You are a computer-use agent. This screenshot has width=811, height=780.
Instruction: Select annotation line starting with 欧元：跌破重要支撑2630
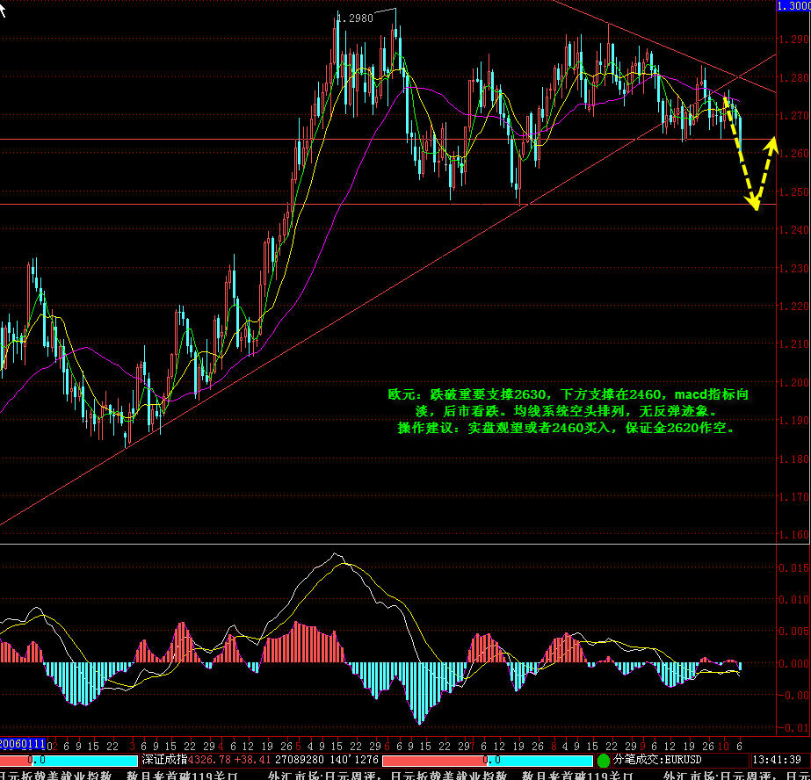pos(568,395)
